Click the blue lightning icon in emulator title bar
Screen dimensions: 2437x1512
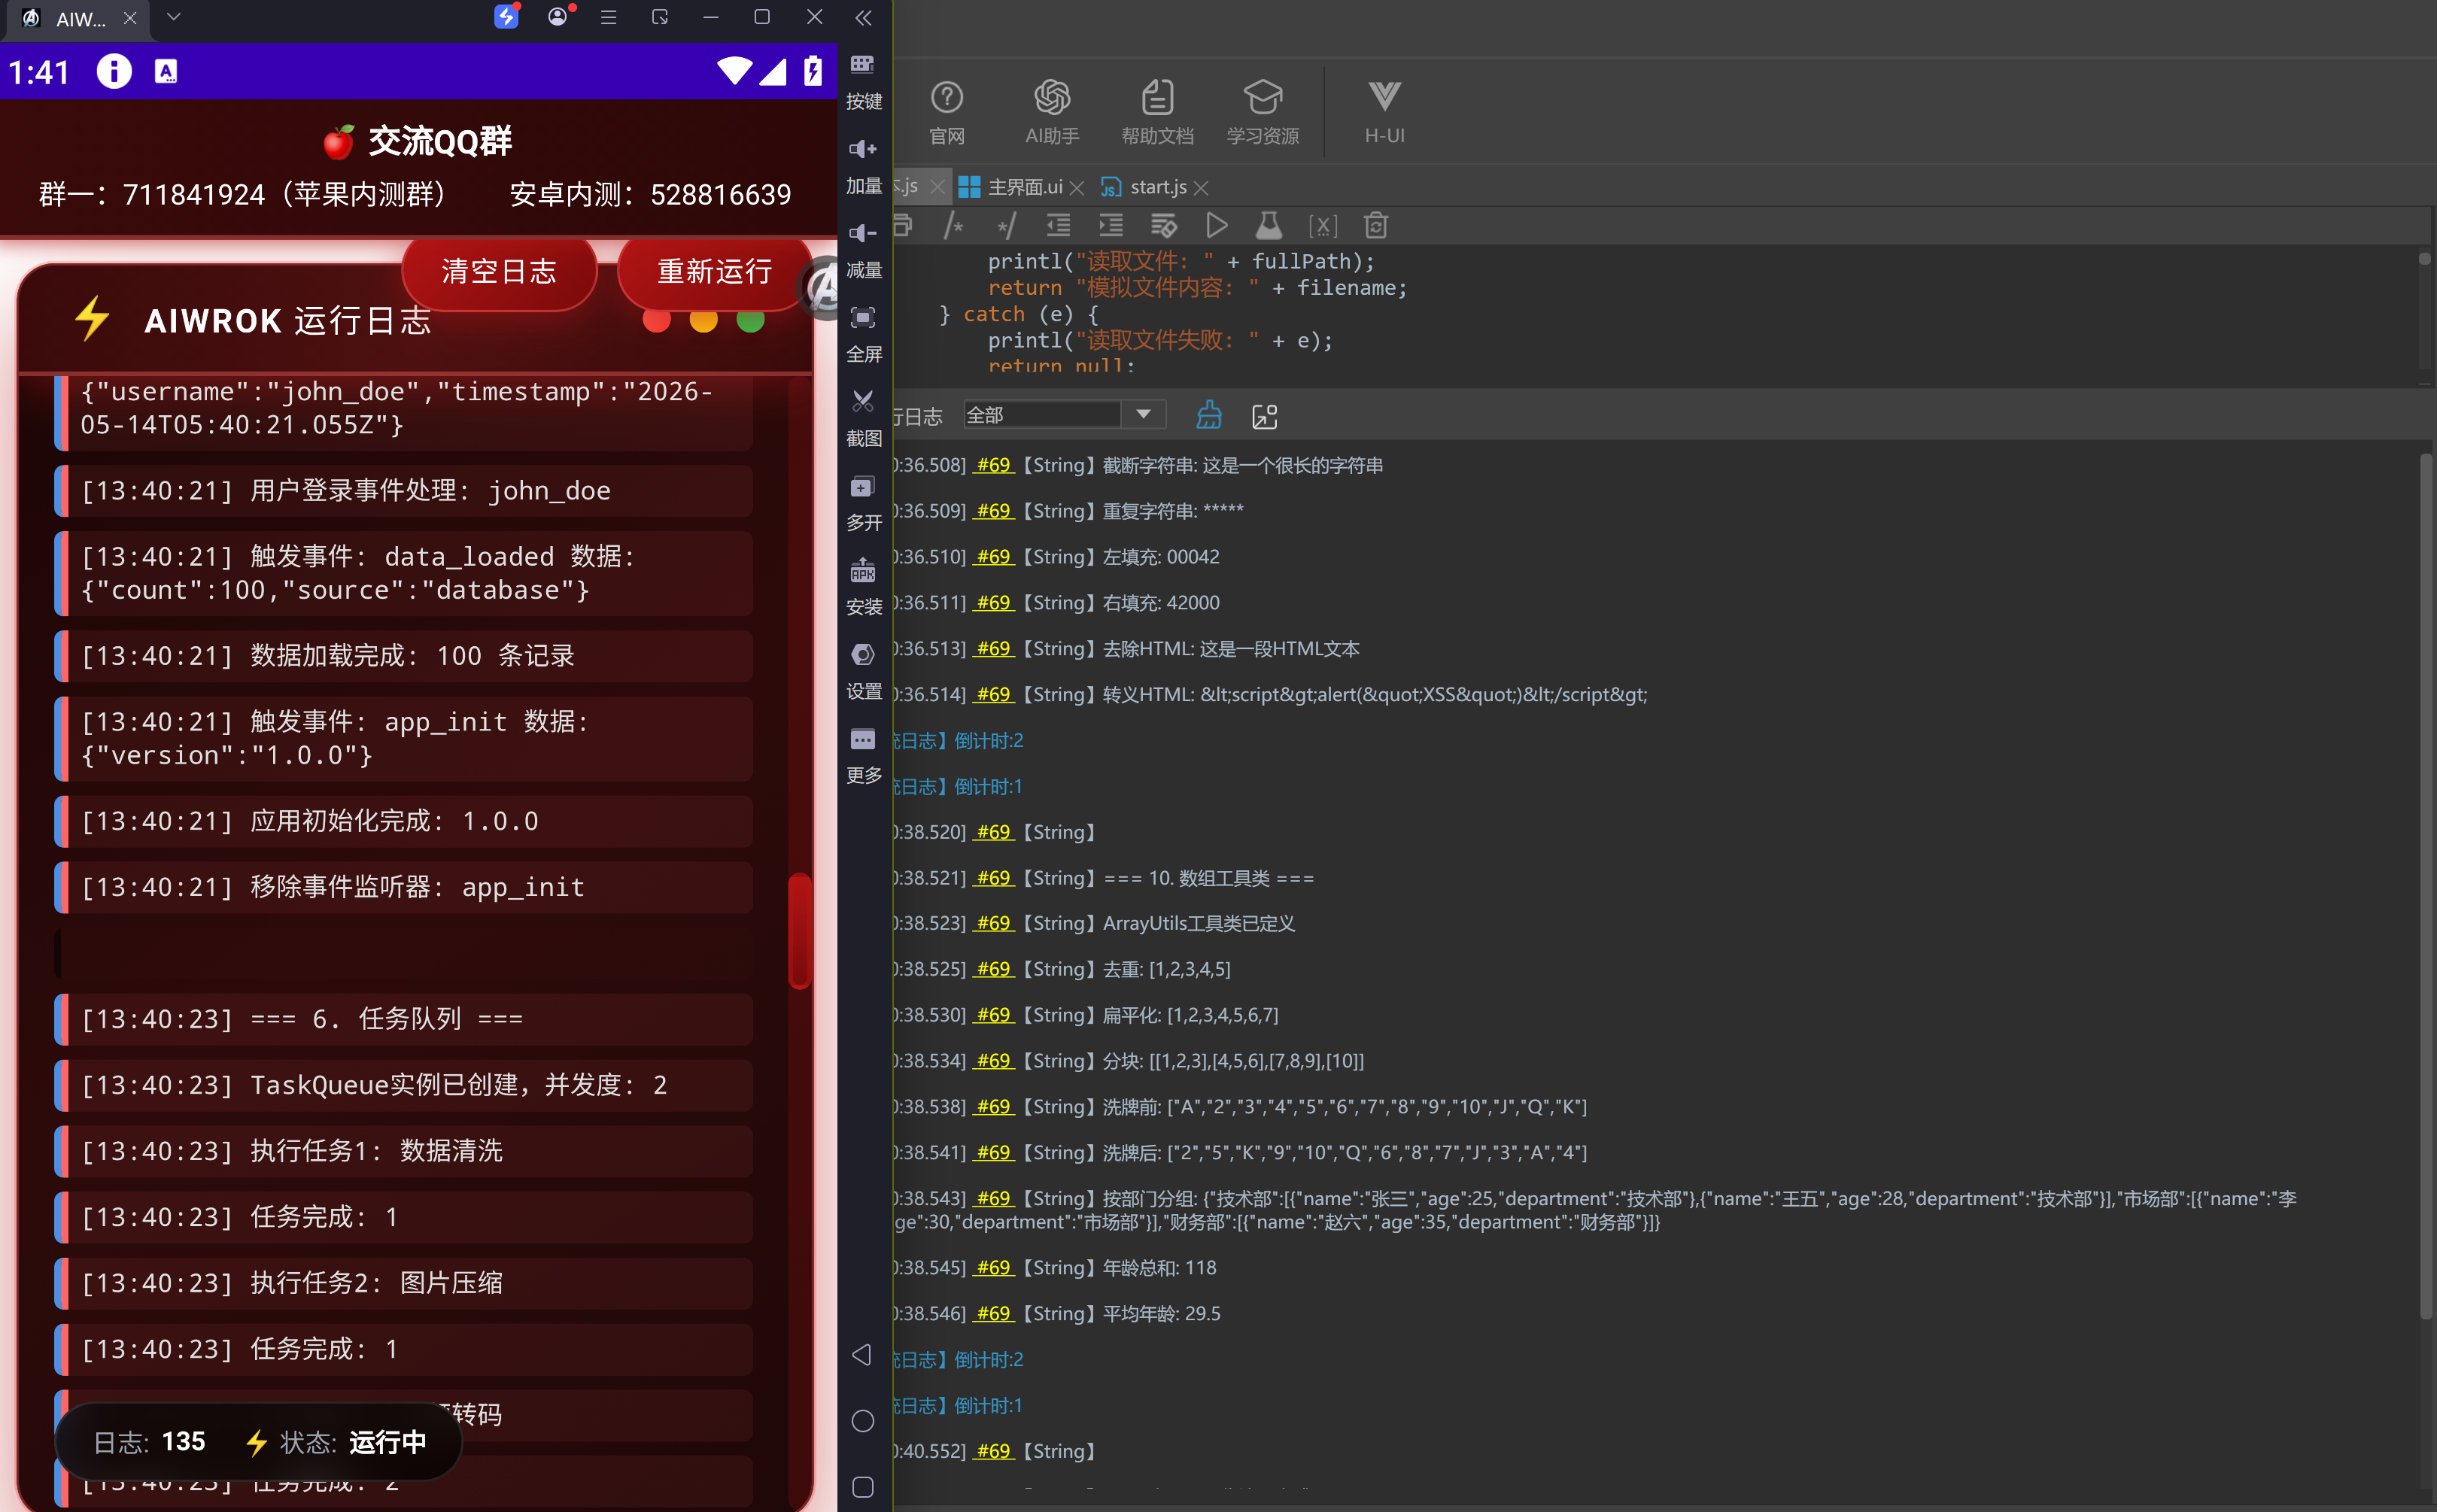click(x=507, y=17)
